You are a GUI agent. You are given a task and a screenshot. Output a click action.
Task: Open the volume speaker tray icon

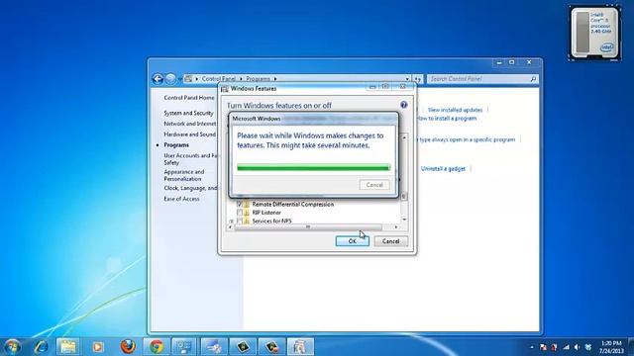click(x=577, y=347)
